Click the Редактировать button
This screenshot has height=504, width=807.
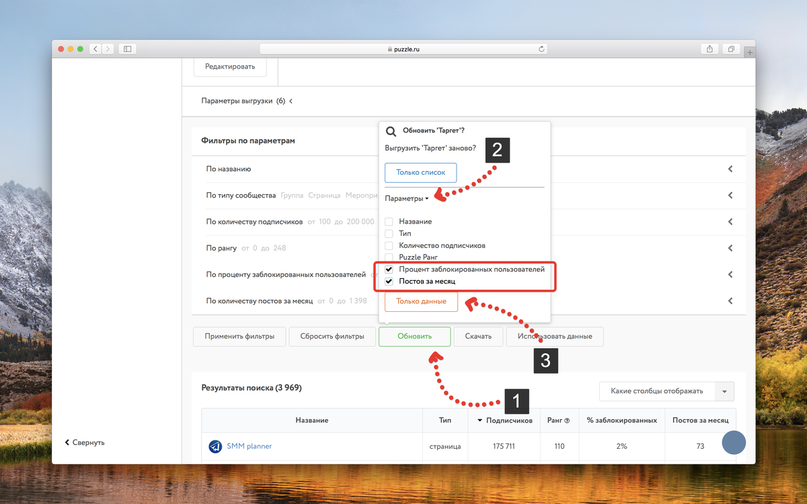click(x=229, y=67)
